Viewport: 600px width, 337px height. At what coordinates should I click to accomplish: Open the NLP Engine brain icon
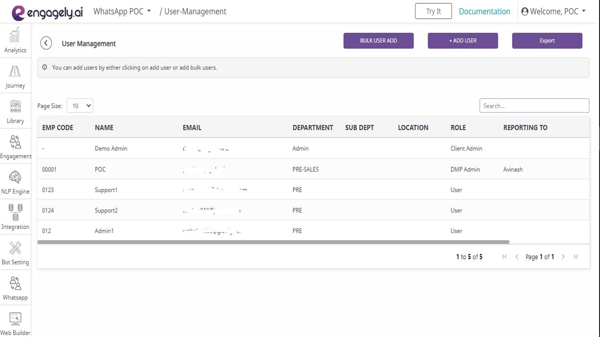15,177
